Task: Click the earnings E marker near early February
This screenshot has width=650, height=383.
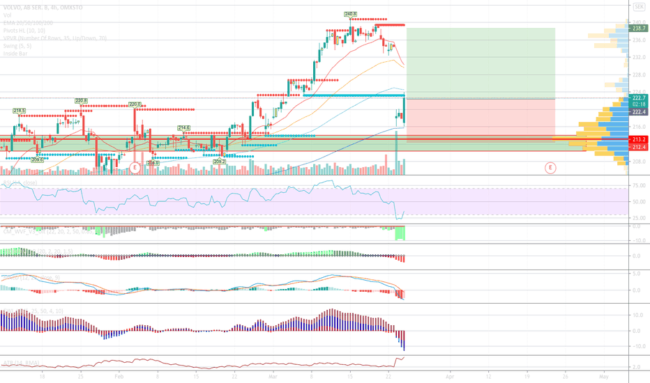Action: (135, 168)
